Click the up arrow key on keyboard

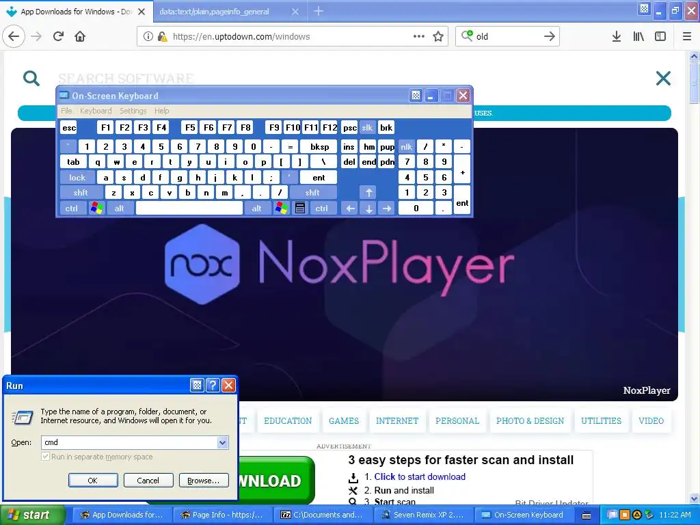(368, 192)
